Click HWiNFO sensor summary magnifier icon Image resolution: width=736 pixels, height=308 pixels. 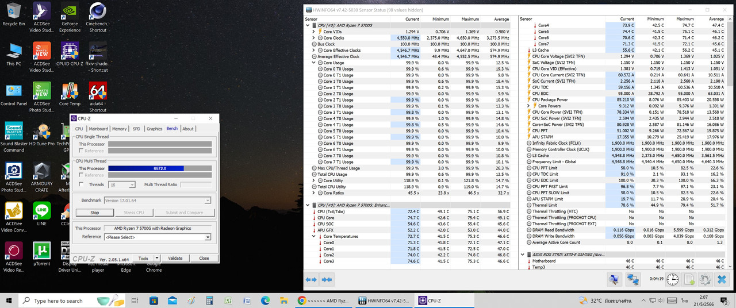615,280
